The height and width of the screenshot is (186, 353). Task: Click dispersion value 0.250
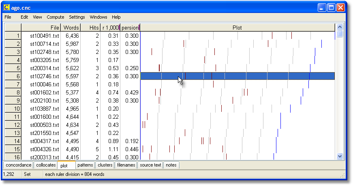pyautogui.click(x=132, y=68)
